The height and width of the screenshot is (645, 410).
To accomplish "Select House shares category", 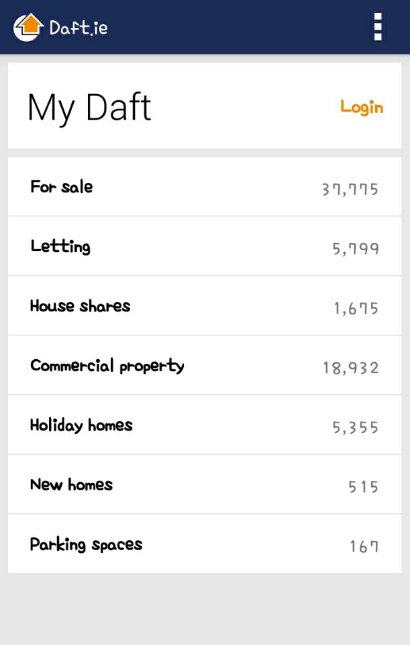I will coord(205,305).
